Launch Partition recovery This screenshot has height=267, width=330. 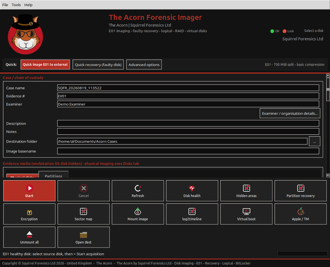301,191
